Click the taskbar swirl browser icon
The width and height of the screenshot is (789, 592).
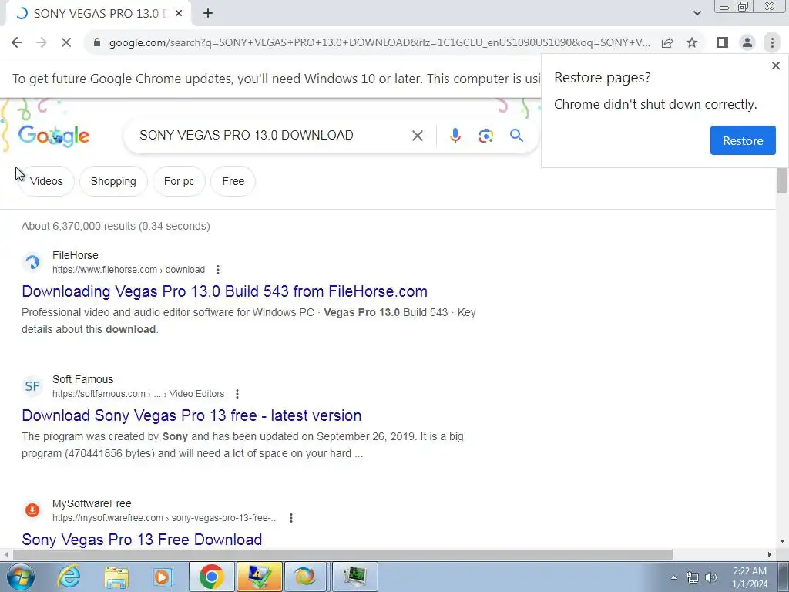click(306, 577)
